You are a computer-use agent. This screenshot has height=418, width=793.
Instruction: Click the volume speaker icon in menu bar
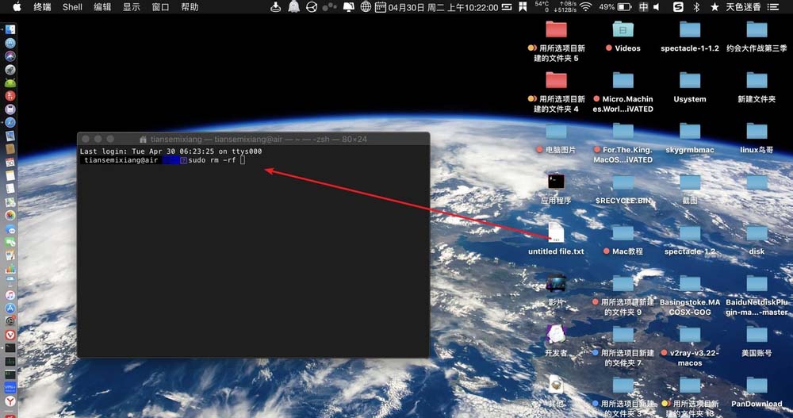(657, 7)
